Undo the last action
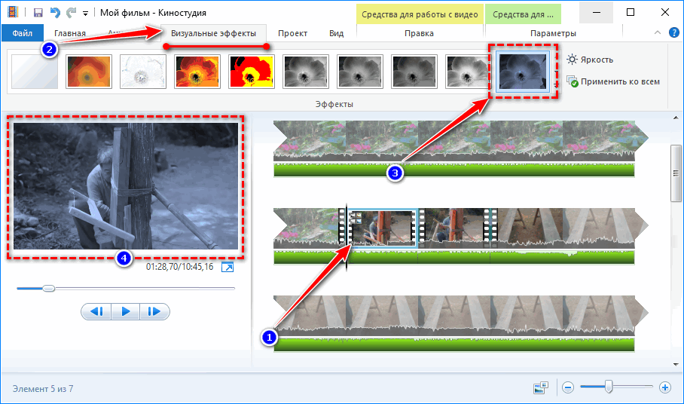 click(x=55, y=13)
